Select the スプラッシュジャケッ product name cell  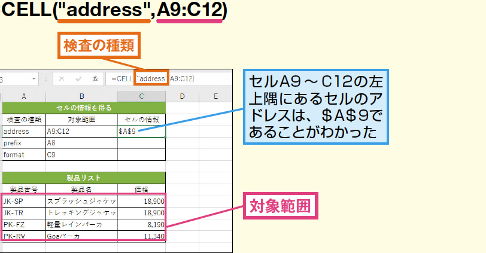[81, 202]
